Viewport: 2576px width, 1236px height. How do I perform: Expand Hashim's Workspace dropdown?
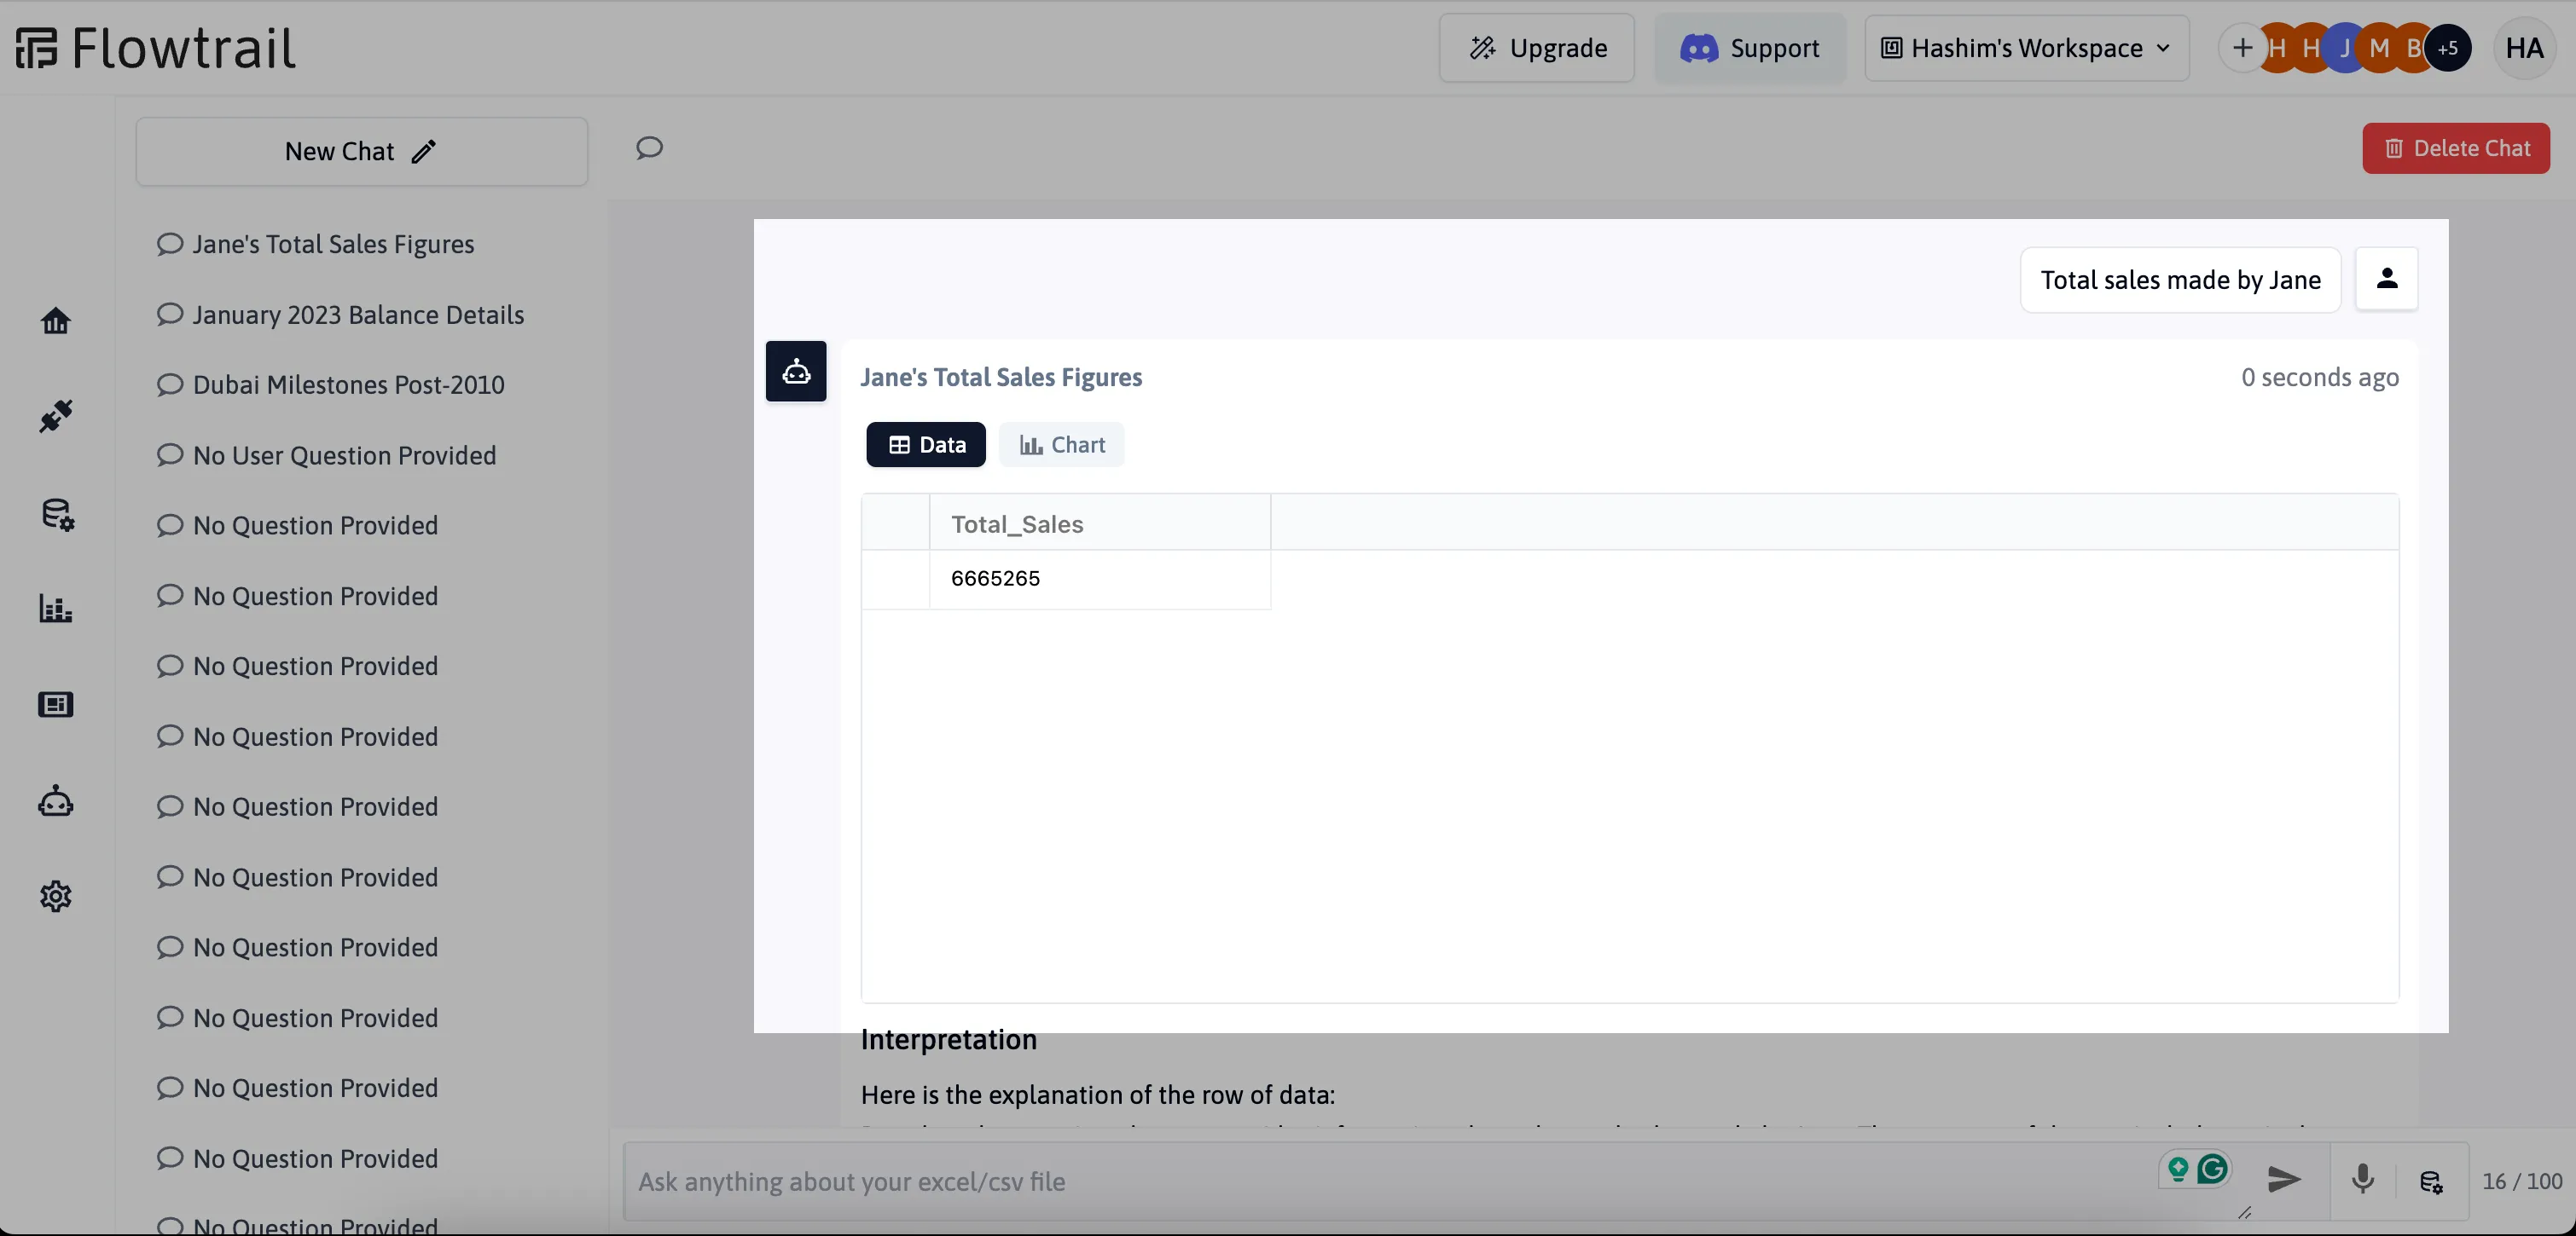pyautogui.click(x=2026, y=48)
